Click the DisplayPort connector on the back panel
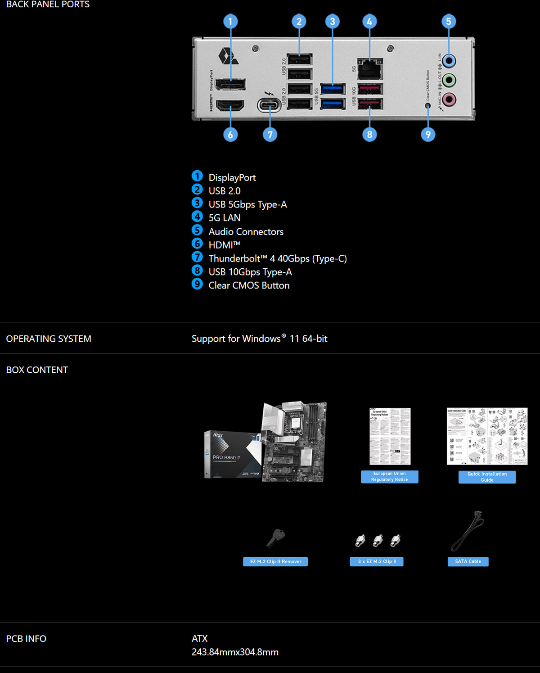The width and height of the screenshot is (540, 673). coord(230,85)
